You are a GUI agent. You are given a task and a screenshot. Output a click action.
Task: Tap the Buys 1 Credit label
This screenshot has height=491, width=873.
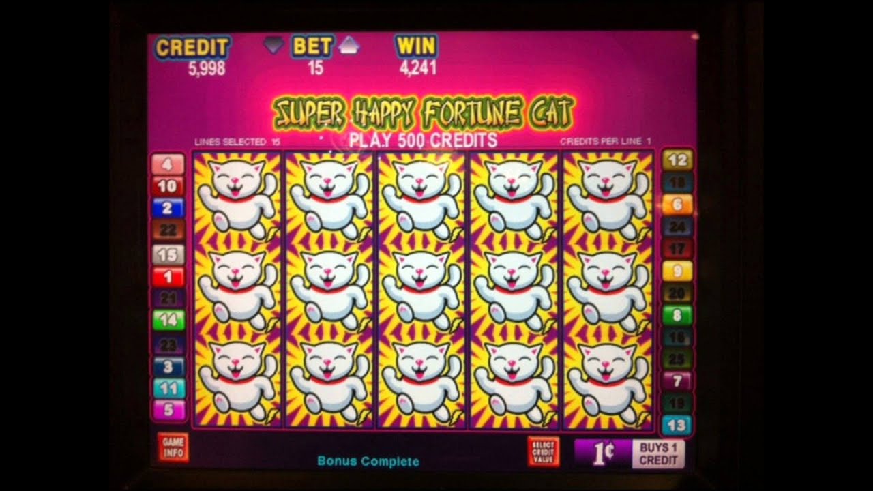pyautogui.click(x=658, y=454)
